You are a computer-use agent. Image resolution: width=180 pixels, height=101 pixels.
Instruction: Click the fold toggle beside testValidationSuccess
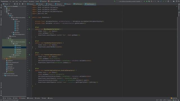coord(32,55)
